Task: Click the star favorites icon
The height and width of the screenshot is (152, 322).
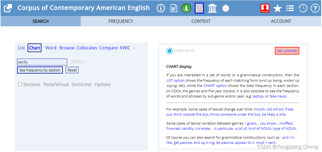Action: click(x=277, y=8)
